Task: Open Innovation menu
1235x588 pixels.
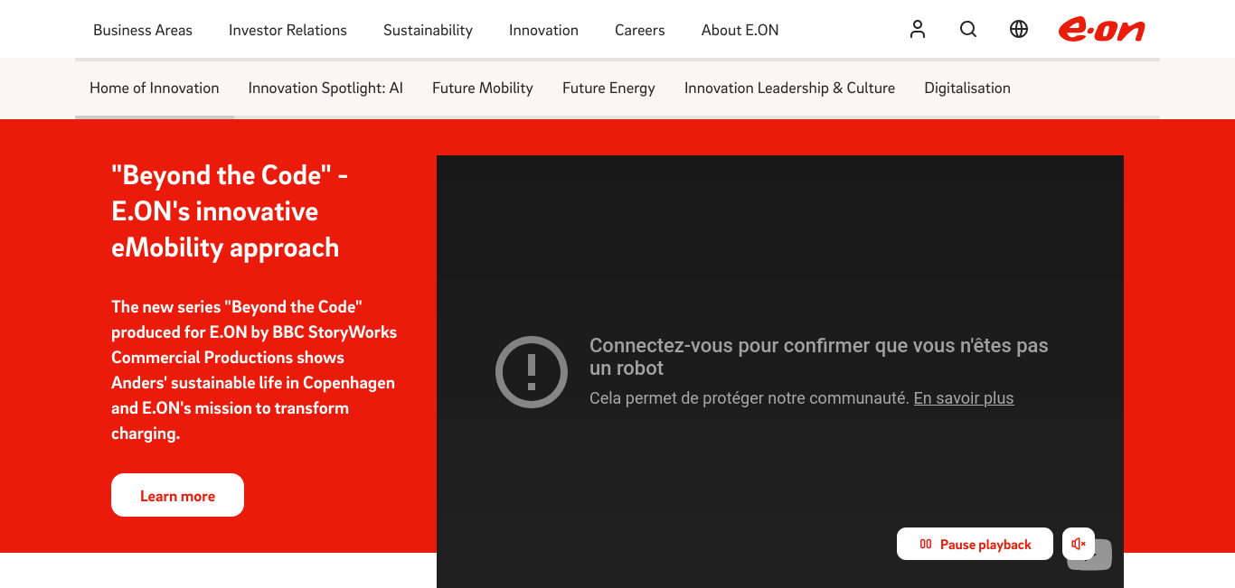Action: click(543, 30)
